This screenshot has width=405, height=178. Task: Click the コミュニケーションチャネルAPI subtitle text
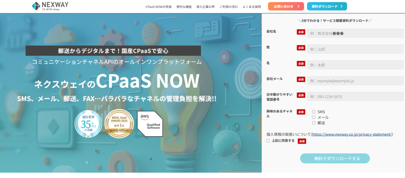click(117, 62)
